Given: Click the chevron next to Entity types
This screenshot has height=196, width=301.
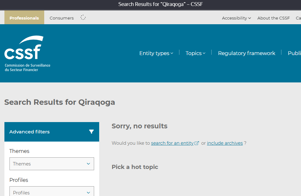Looking at the screenshot, I should pos(172,53).
